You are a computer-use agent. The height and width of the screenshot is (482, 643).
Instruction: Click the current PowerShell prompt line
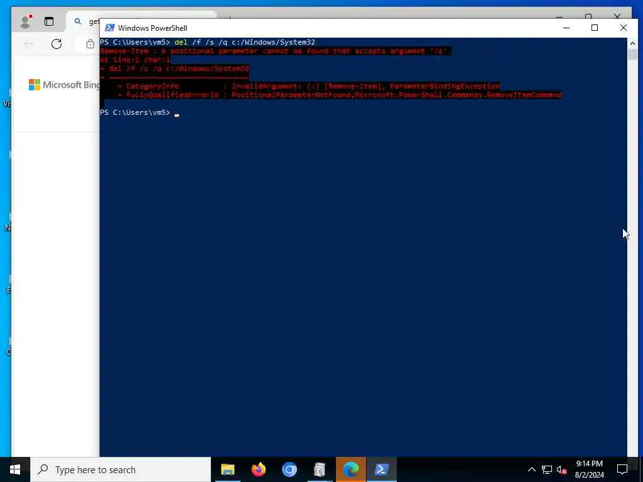[139, 112]
